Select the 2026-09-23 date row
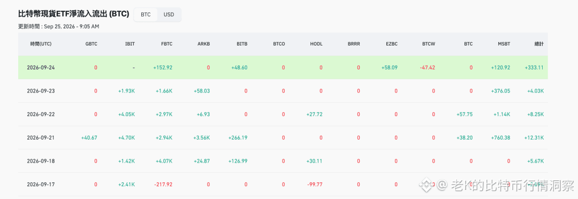Viewport: 578px width, 199px height. (x=283, y=90)
